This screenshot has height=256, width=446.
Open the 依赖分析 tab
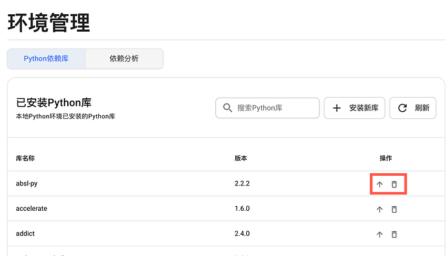coord(124,59)
